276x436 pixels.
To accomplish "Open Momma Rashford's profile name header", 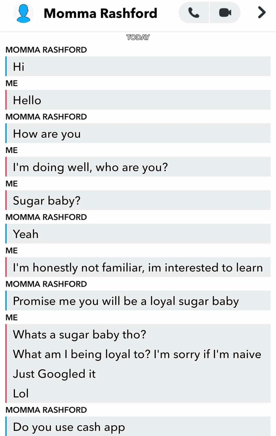I will [x=100, y=13].
